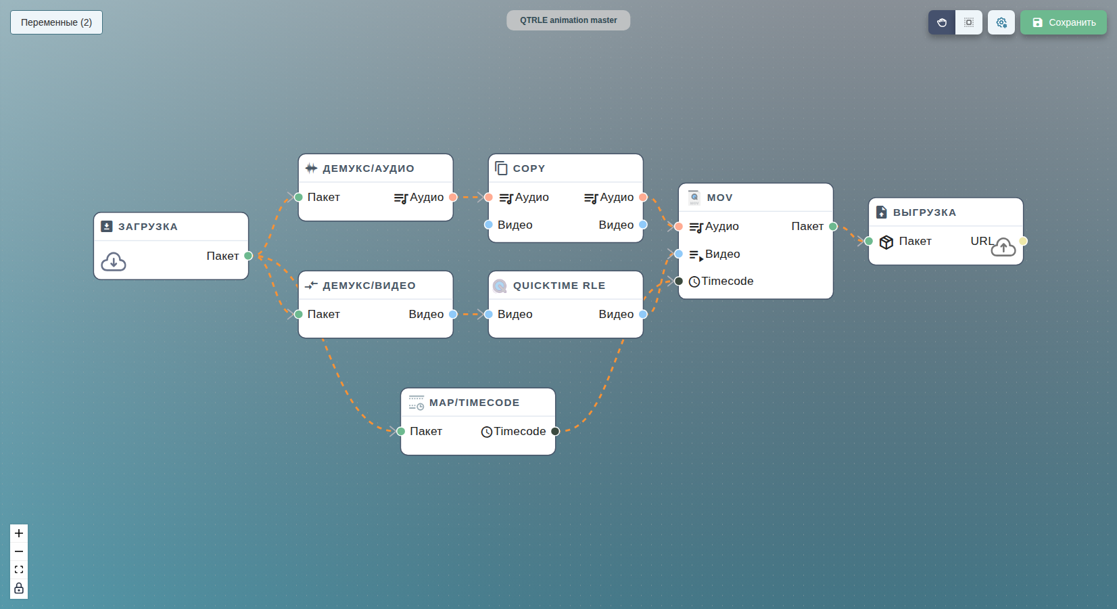Select the MAP/TIMECODE node header
The height and width of the screenshot is (609, 1117).
pyautogui.click(x=478, y=403)
